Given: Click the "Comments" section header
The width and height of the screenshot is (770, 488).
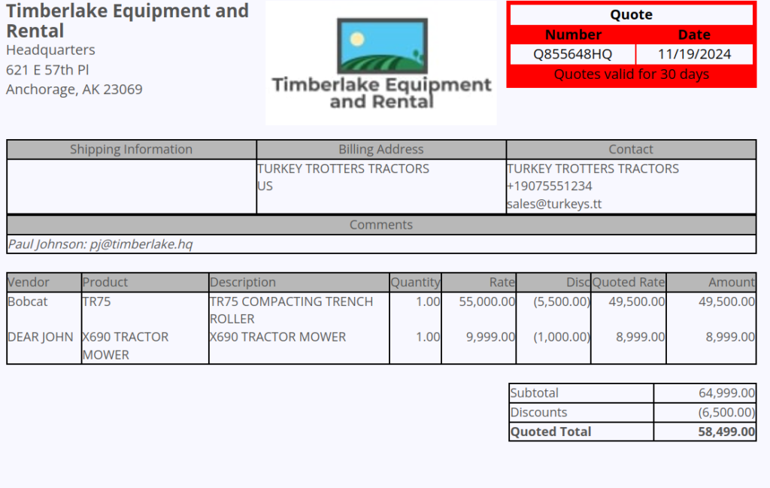Looking at the screenshot, I should [381, 224].
